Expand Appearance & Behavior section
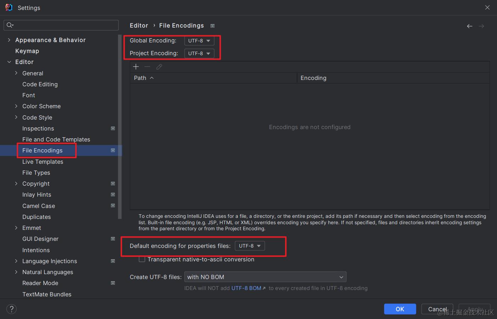This screenshot has height=319, width=497. coord(9,40)
